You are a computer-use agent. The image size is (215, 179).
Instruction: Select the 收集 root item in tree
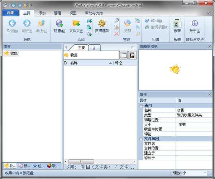click(x=14, y=53)
